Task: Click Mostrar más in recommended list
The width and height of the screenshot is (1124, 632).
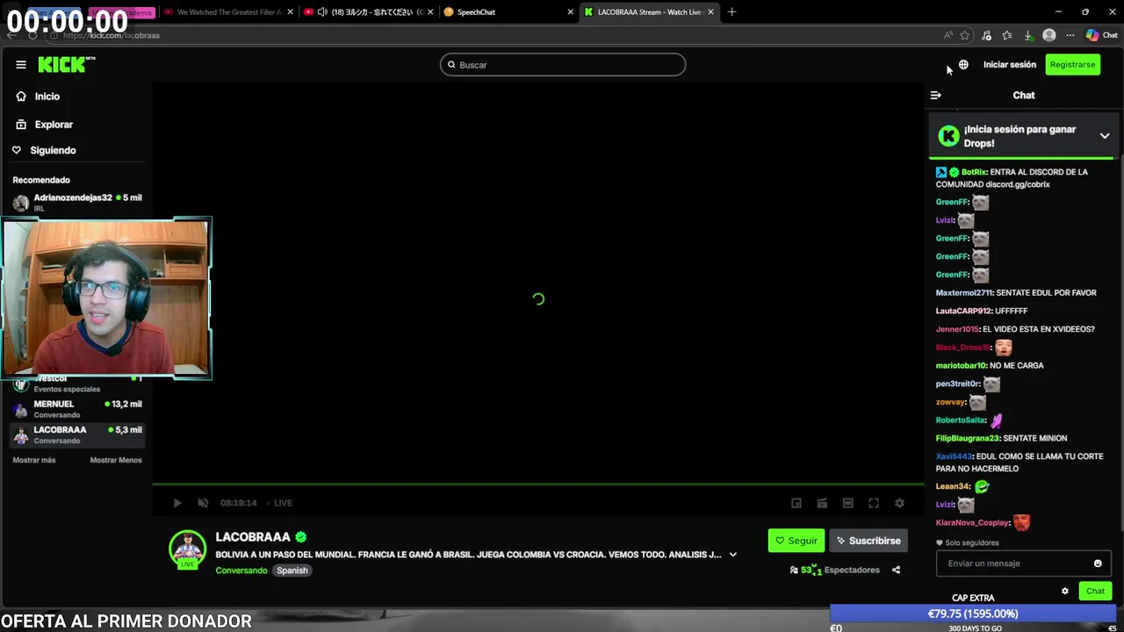Action: tap(34, 460)
